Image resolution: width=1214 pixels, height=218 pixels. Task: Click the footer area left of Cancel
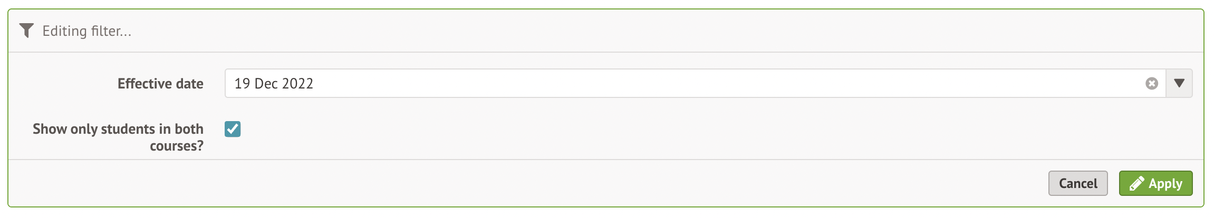(527, 183)
